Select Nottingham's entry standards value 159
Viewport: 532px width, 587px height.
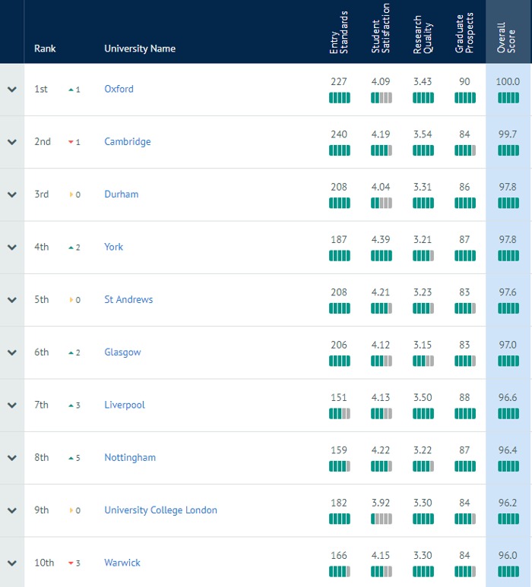click(339, 450)
